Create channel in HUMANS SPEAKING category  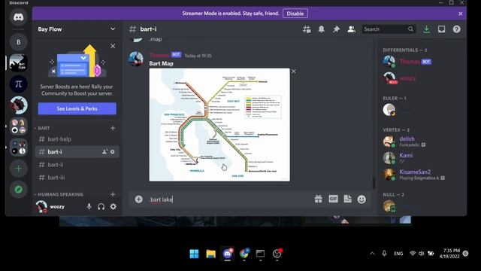[113, 194]
